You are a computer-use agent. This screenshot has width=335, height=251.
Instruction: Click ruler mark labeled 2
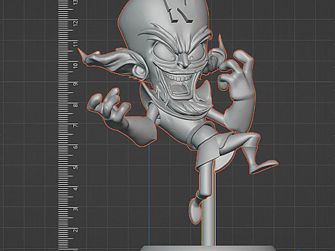pyautogui.click(x=75, y=230)
